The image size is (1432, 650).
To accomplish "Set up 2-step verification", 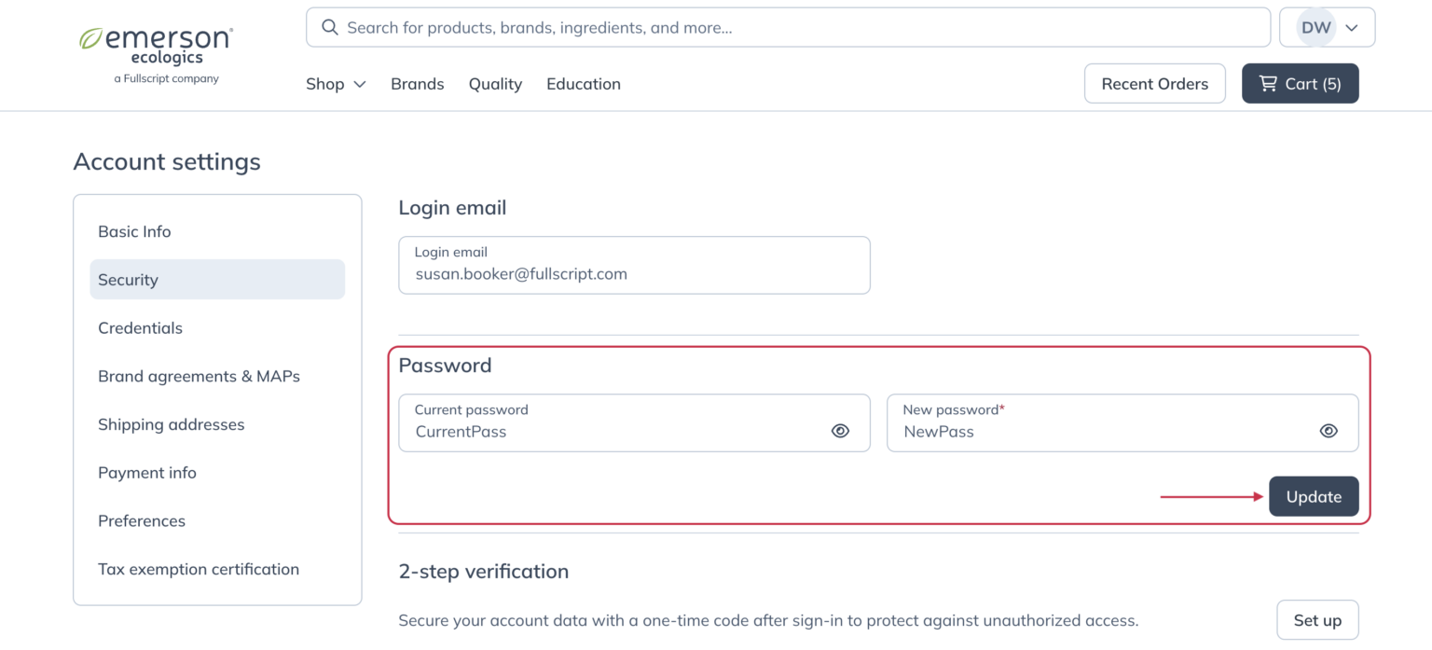I will [1317, 619].
